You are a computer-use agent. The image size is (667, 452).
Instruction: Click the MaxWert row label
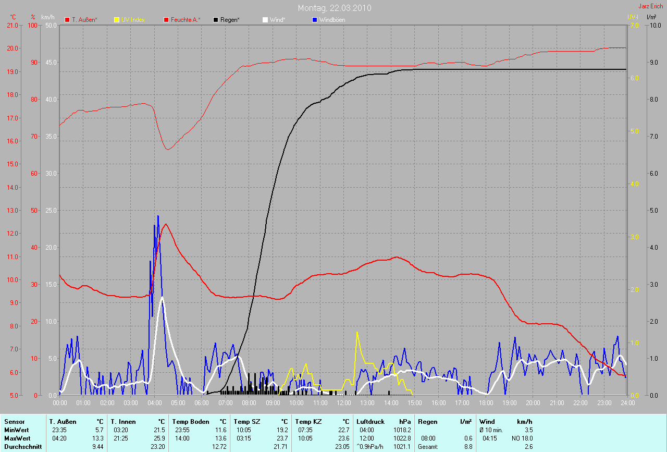pos(17,438)
